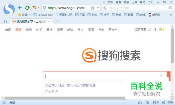Select suggestion 怎么放大网页，放大网页字体的方法
The width and height of the screenshot is (175, 105).
(70, 85)
